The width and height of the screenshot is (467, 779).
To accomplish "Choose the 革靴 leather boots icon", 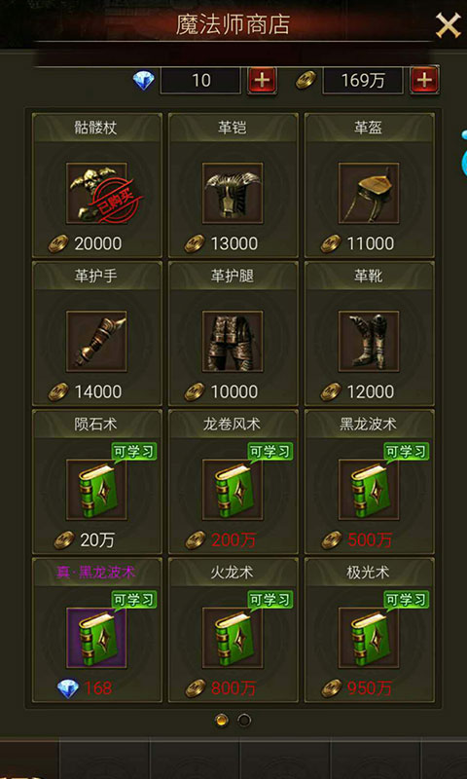I will 369,342.
